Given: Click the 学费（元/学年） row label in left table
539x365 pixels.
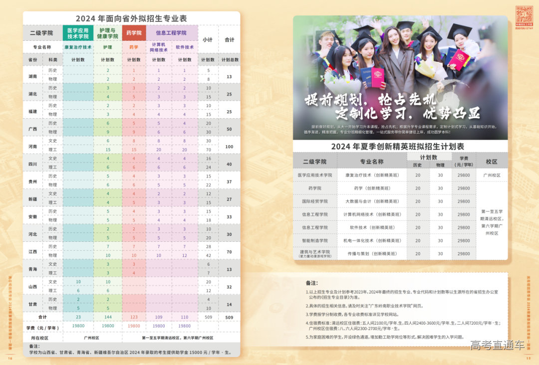Looking at the screenshot, I should [x=42, y=327].
